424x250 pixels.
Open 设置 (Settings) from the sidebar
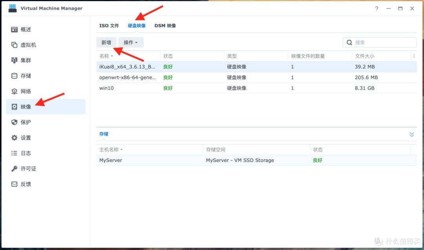(26, 137)
